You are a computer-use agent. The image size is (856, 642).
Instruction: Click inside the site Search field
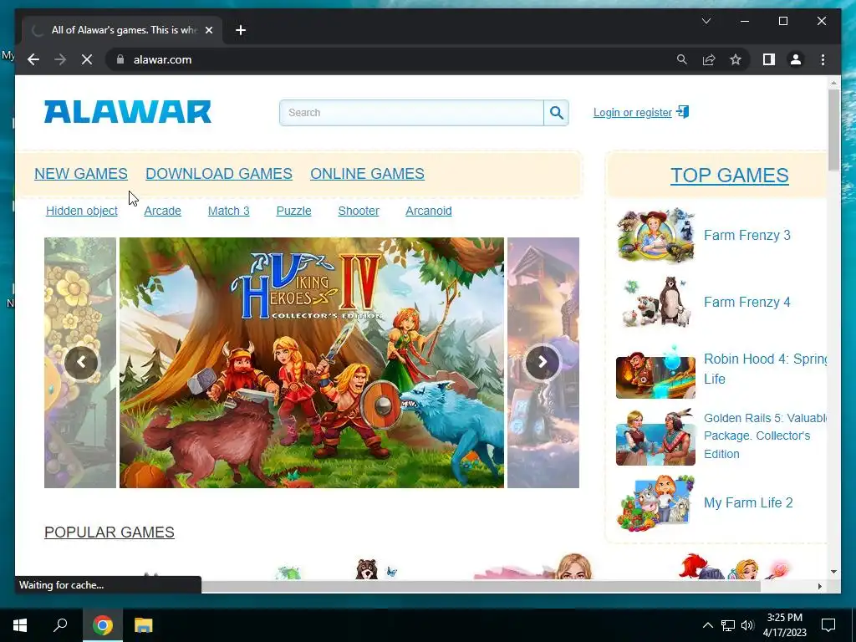[x=411, y=113]
